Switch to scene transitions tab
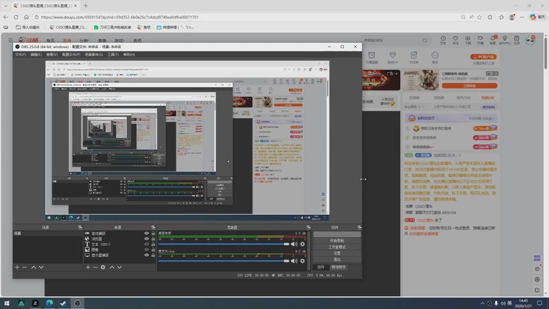Screen dimensions: 549x309 (338, 267)
